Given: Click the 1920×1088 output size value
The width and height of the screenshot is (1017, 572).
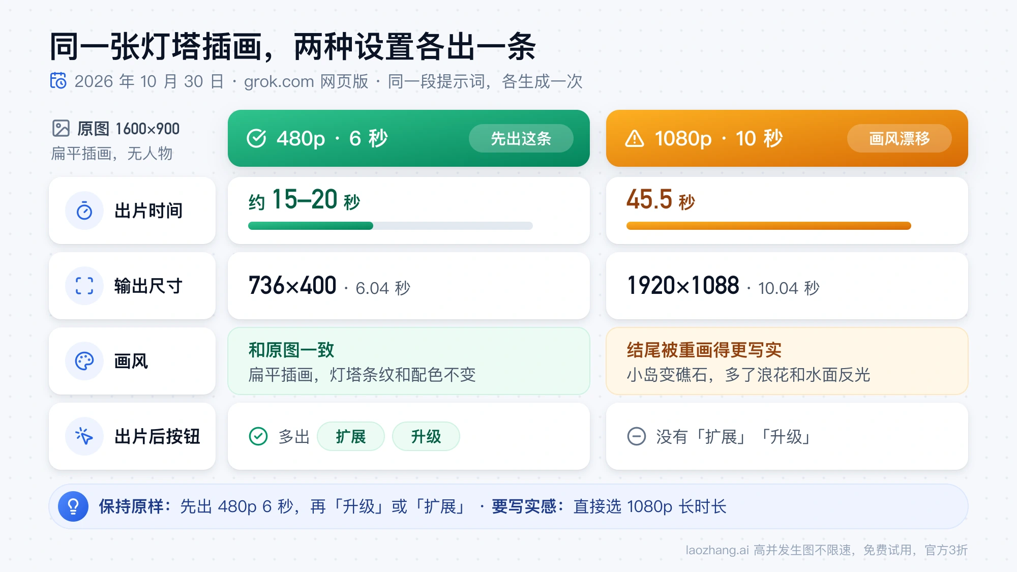Looking at the screenshot, I should [x=683, y=285].
